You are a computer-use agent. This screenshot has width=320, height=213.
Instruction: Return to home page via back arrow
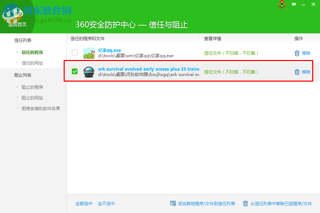pyautogui.click(x=17, y=13)
